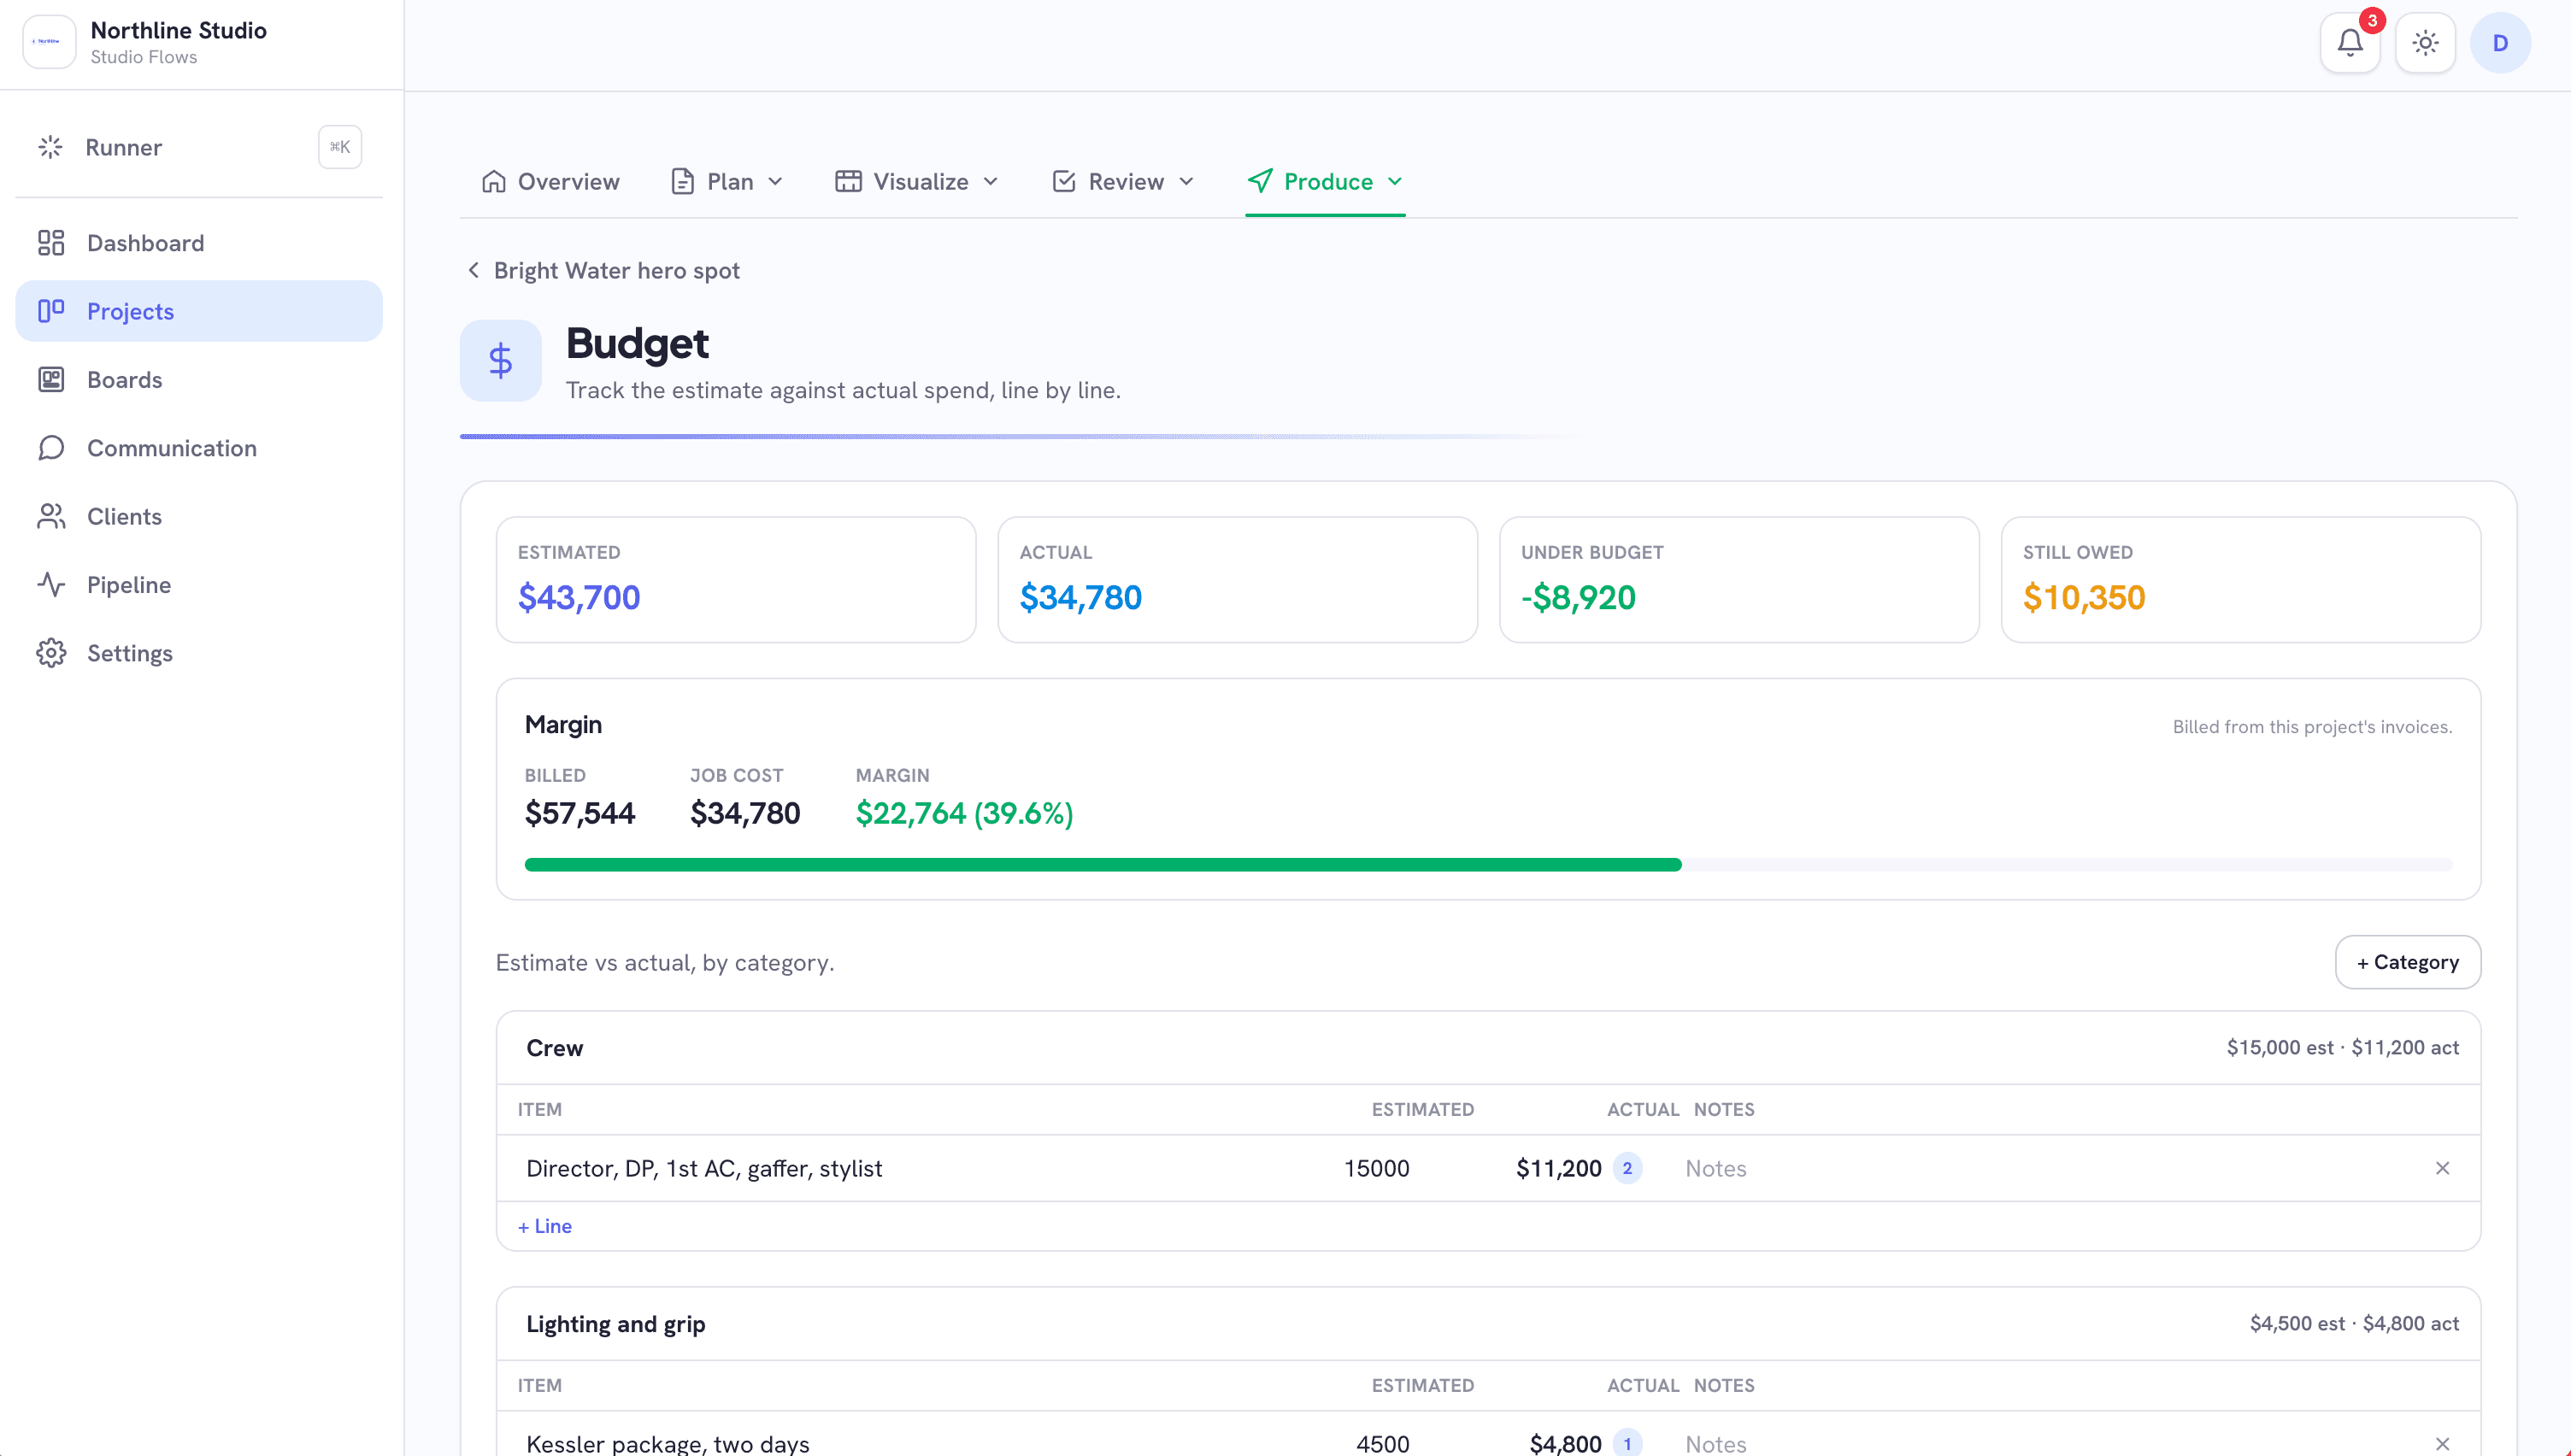
Task: Click the Margin $22,764 (39.6%) value
Action: tap(964, 813)
